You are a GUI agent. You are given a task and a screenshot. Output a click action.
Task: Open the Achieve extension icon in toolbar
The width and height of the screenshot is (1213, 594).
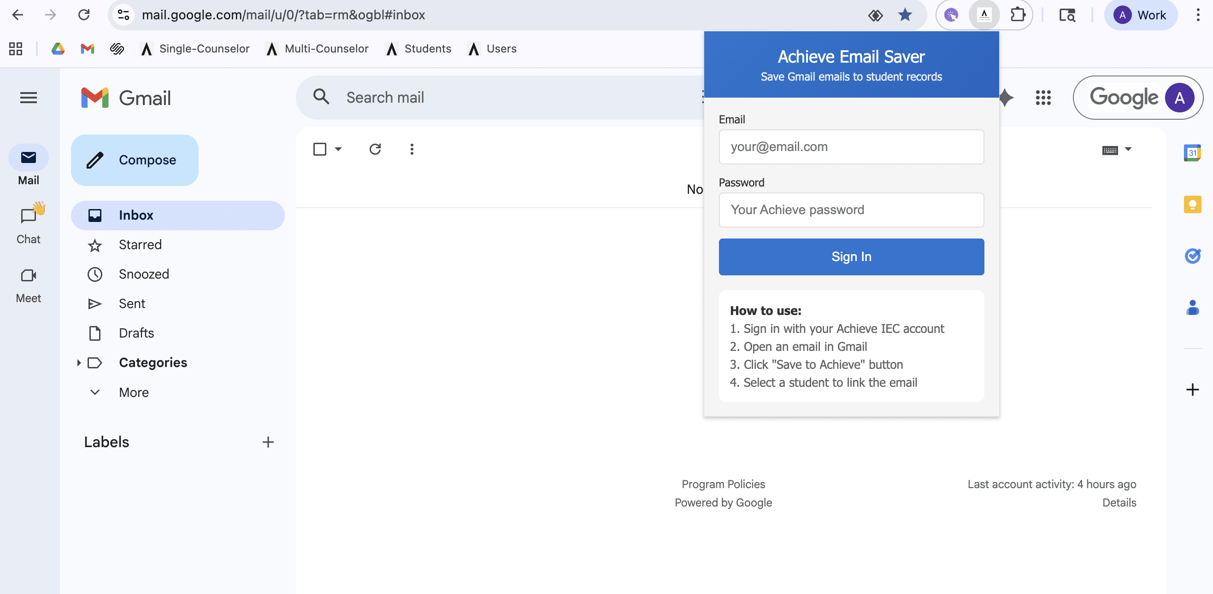tap(983, 15)
